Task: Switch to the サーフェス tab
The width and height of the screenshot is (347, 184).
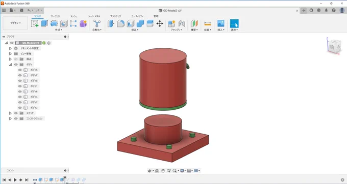Action: click(55, 16)
